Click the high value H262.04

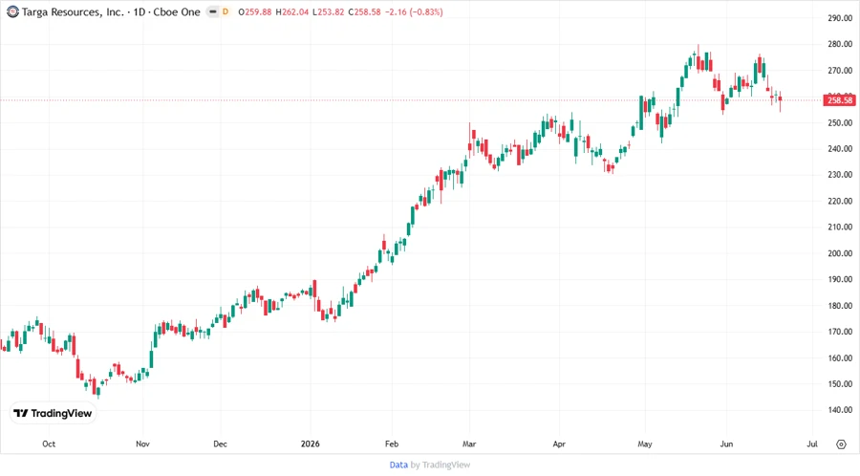(x=291, y=11)
